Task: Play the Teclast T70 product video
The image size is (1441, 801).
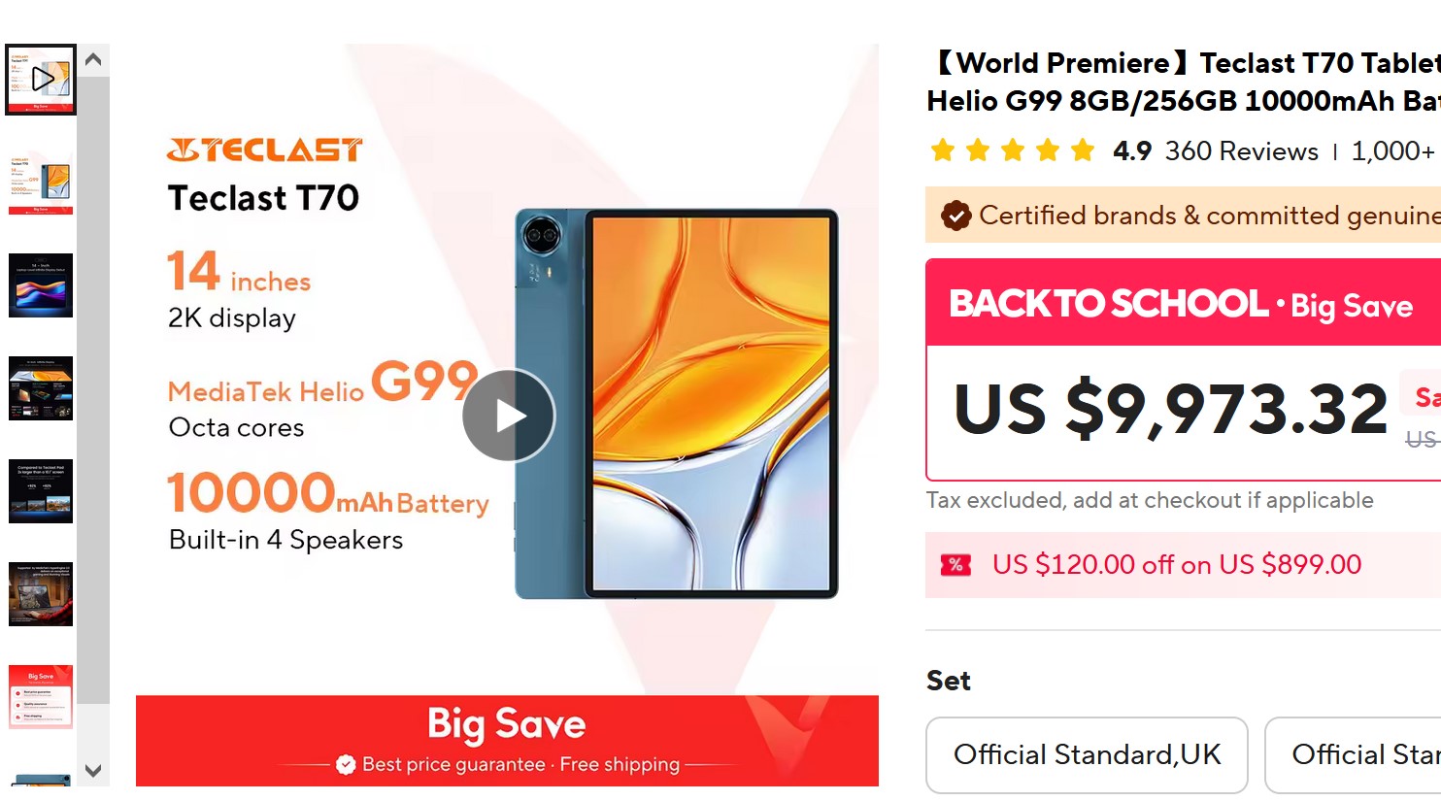Action: 508,416
